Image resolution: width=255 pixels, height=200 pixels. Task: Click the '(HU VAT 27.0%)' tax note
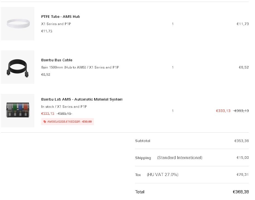pyautogui.click(x=163, y=175)
